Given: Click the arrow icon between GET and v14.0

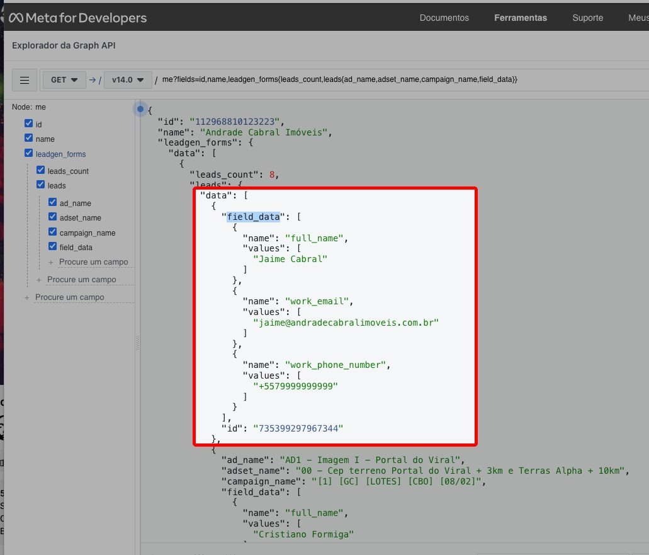Looking at the screenshot, I should click(92, 80).
